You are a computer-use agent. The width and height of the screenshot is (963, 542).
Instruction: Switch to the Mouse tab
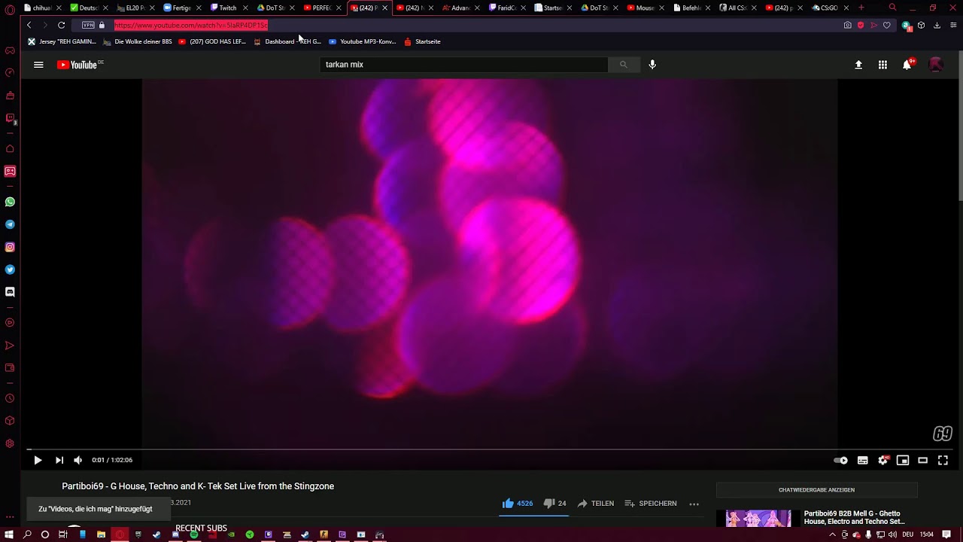pos(646,8)
